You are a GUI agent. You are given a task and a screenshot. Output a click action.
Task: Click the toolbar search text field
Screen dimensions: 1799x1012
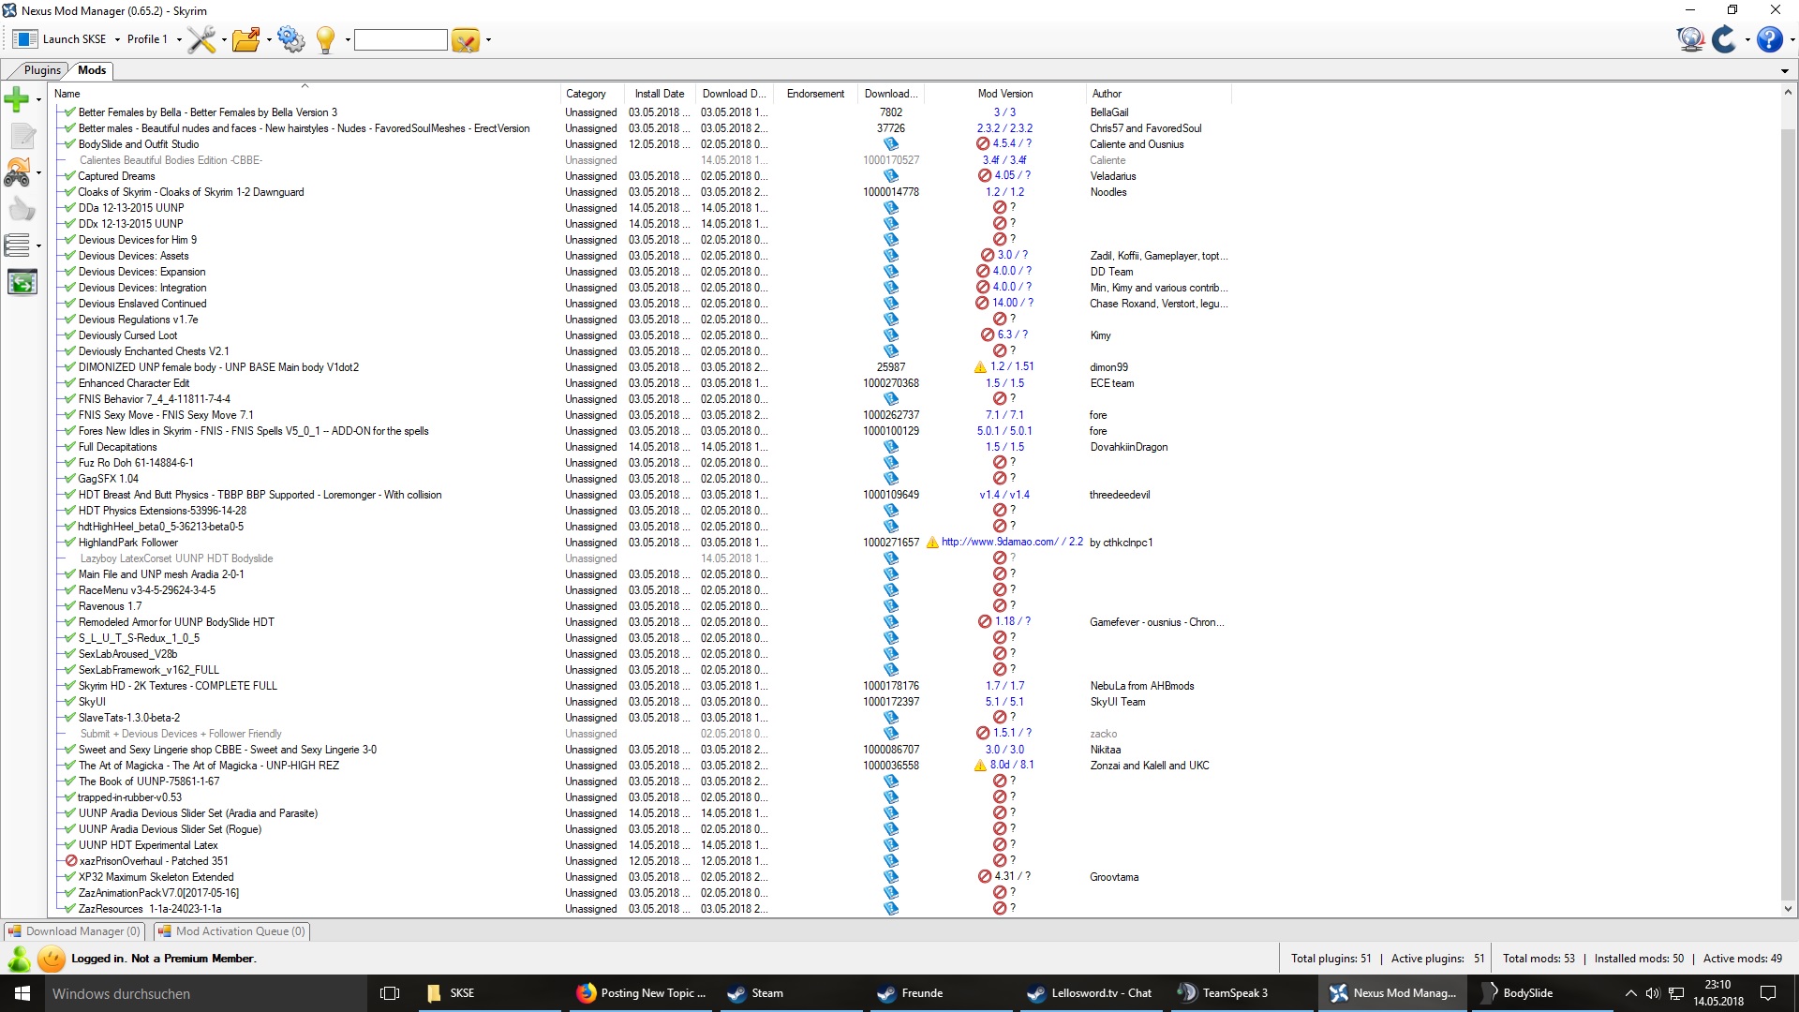pos(401,39)
